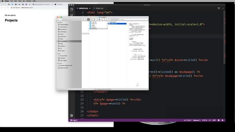This screenshot has width=235, height=132.
Task: Click line 1 html lang code
Action: point(100,12)
